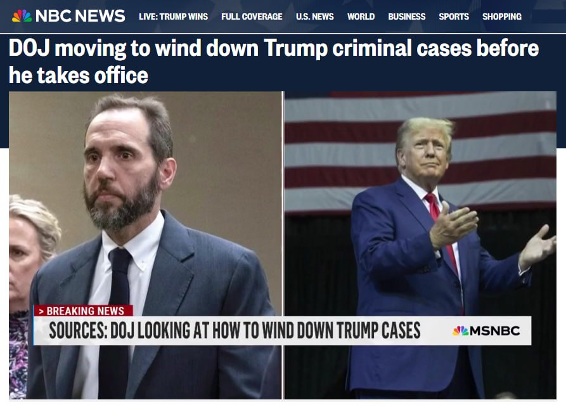Click the MSNBC wordmark on the chyron
This screenshot has width=566, height=407.
pyautogui.click(x=494, y=330)
